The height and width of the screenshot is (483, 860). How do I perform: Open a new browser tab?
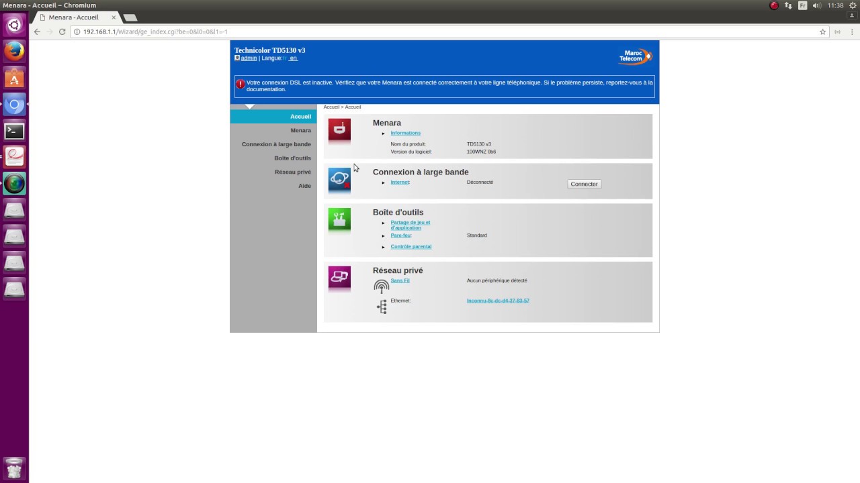130,17
